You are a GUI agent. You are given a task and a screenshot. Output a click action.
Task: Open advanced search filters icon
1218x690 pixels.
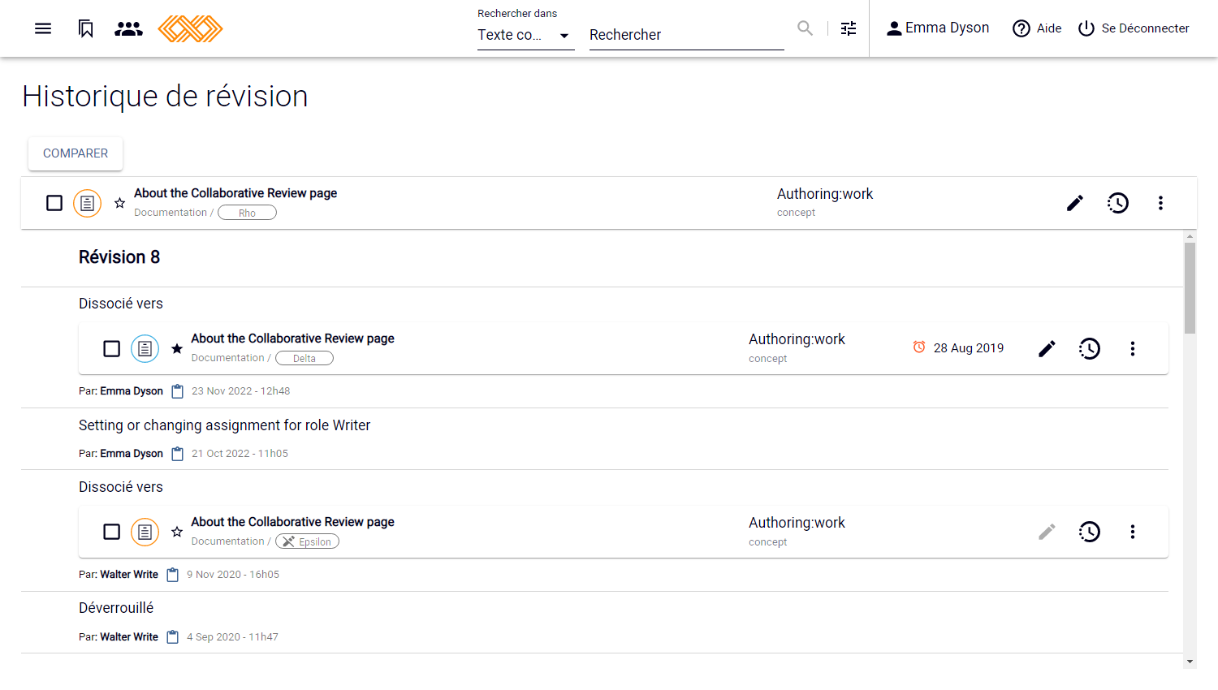tap(849, 28)
